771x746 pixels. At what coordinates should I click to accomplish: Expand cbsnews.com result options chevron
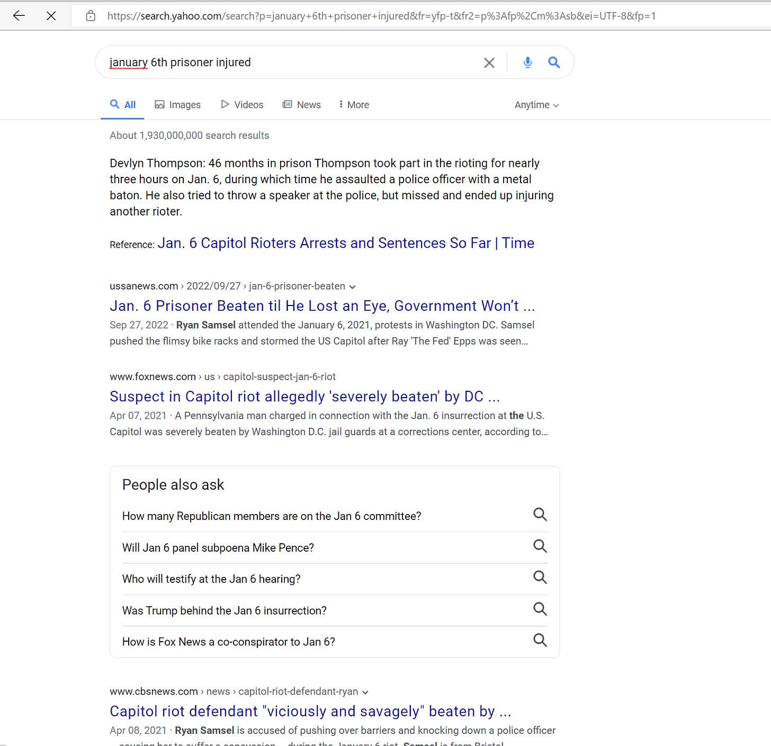point(365,693)
